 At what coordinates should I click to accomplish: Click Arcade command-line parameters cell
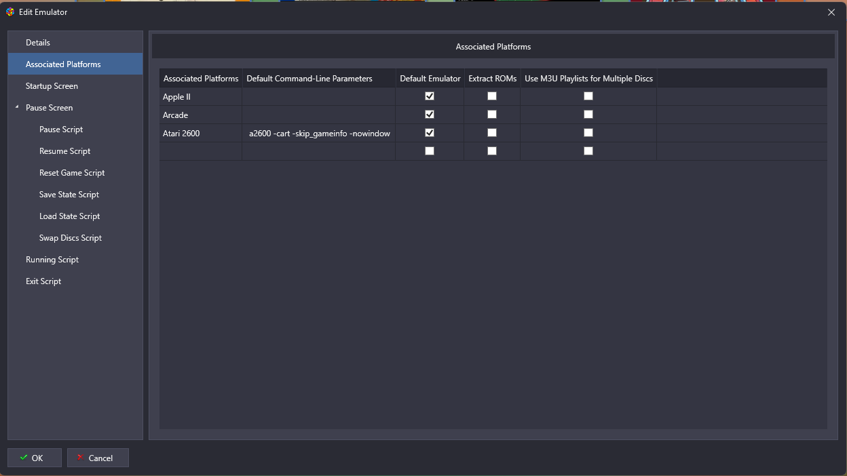pyautogui.click(x=319, y=115)
